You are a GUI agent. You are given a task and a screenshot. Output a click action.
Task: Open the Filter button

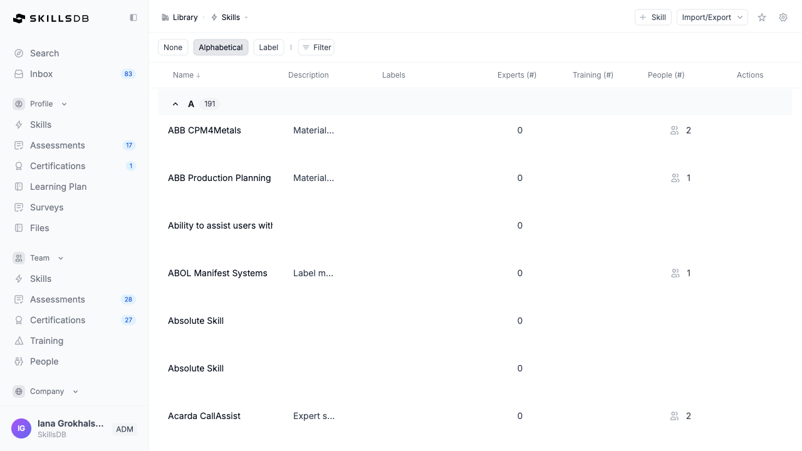pyautogui.click(x=316, y=48)
